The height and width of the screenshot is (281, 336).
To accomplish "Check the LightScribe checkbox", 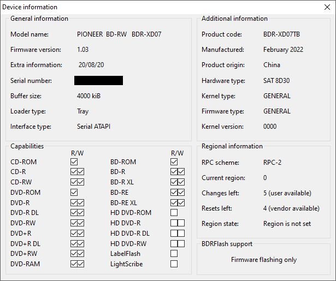I will pyautogui.click(x=174, y=264).
